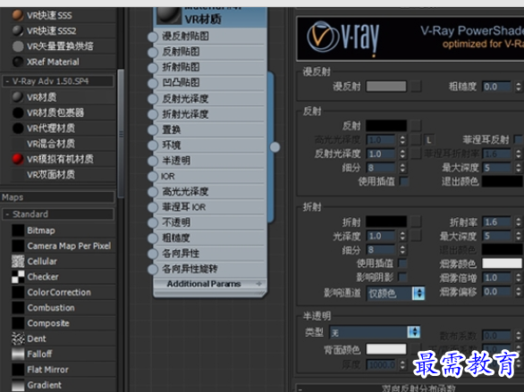Click the 环境 node slot
Image resolution: width=524 pixels, height=392 pixels.
pos(210,146)
